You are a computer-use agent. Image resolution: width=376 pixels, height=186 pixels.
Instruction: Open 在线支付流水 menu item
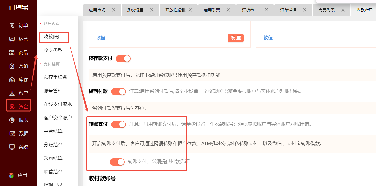[58, 104]
